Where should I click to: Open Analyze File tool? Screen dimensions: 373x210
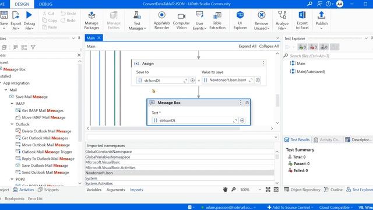282,20
